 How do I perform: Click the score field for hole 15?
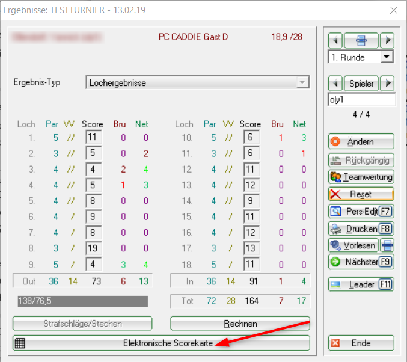click(251, 216)
